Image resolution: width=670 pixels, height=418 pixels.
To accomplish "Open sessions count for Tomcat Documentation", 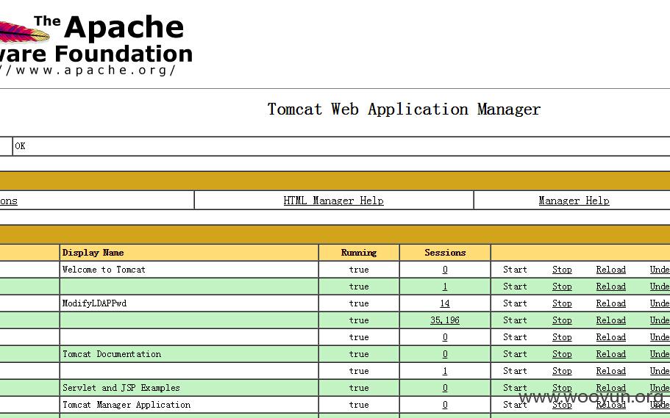I will coord(445,354).
